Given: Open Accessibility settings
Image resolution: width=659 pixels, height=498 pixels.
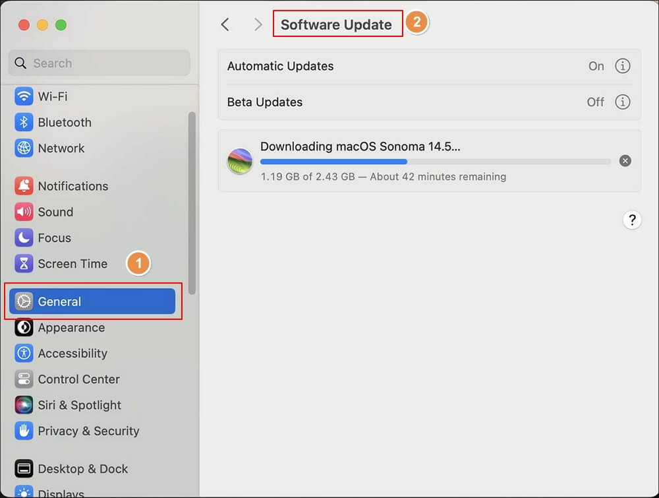Looking at the screenshot, I should (92, 354).
